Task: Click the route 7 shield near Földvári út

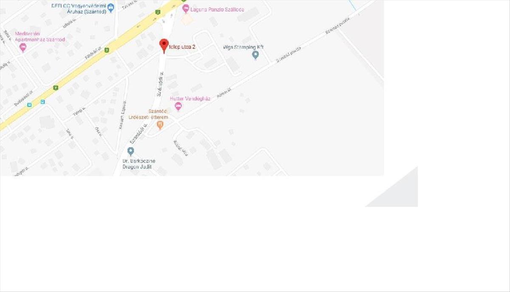Action: (x=107, y=50)
